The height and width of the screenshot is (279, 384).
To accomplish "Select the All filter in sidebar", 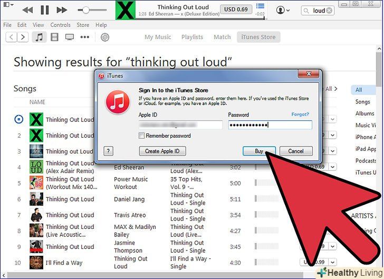I will pyautogui.click(x=363, y=90).
